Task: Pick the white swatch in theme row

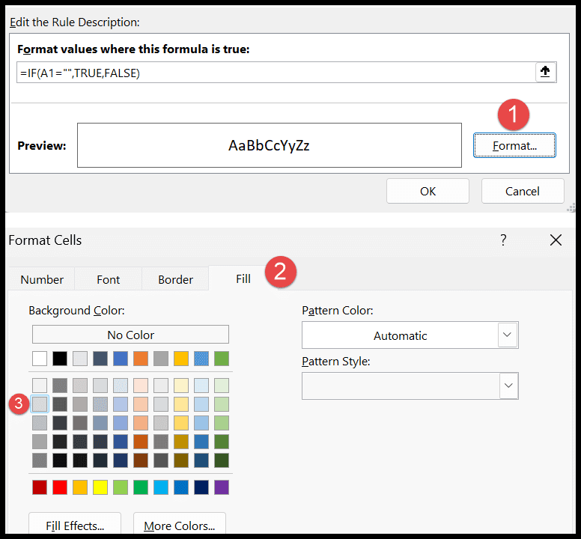Action: tap(40, 359)
